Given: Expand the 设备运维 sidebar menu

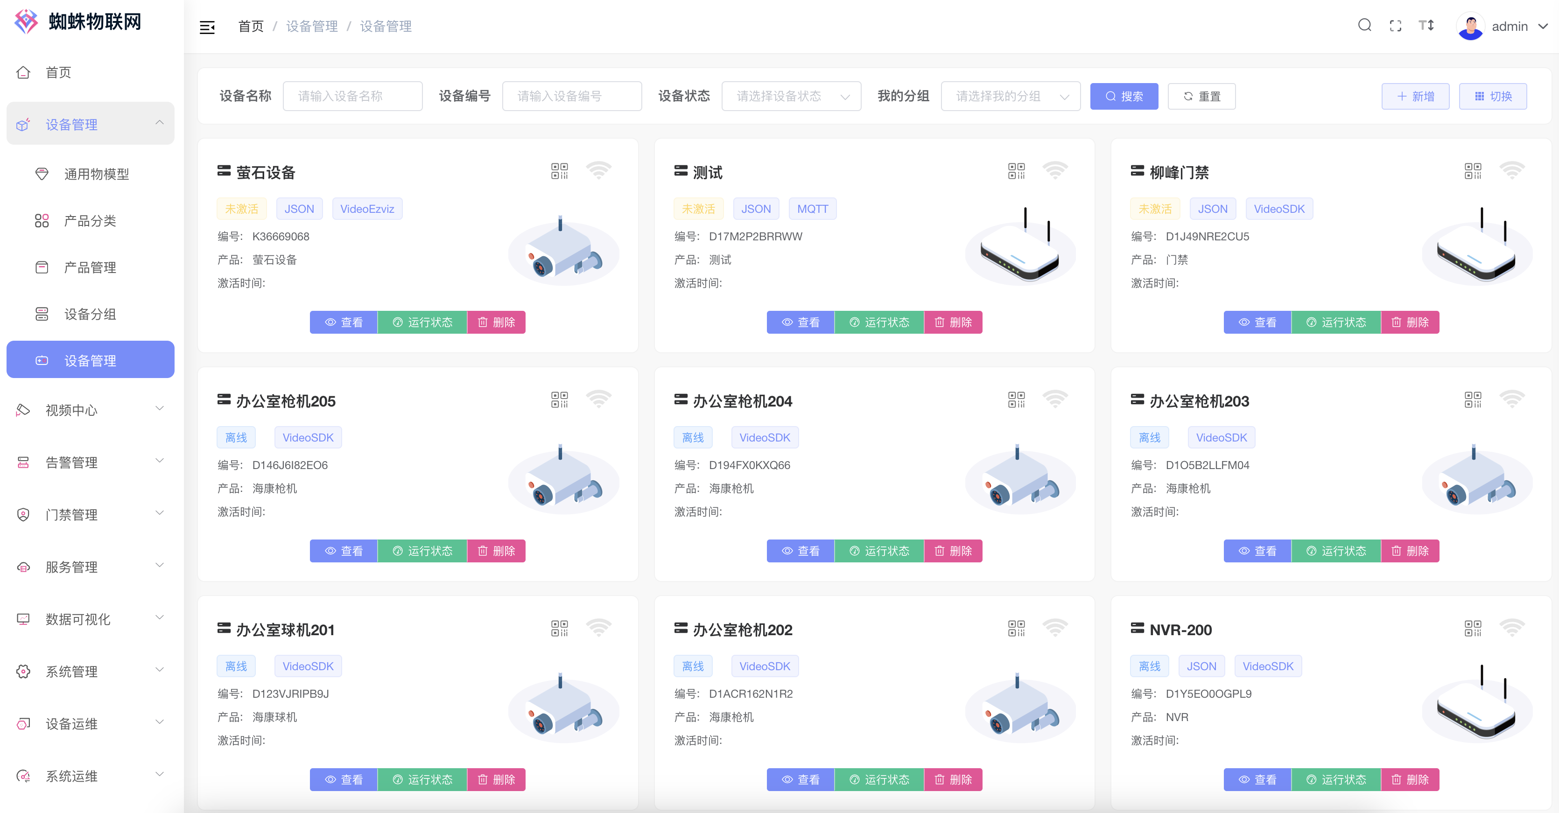Looking at the screenshot, I should tap(91, 723).
